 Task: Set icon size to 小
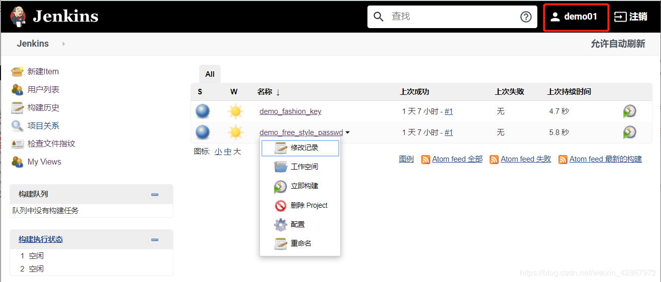(218, 152)
